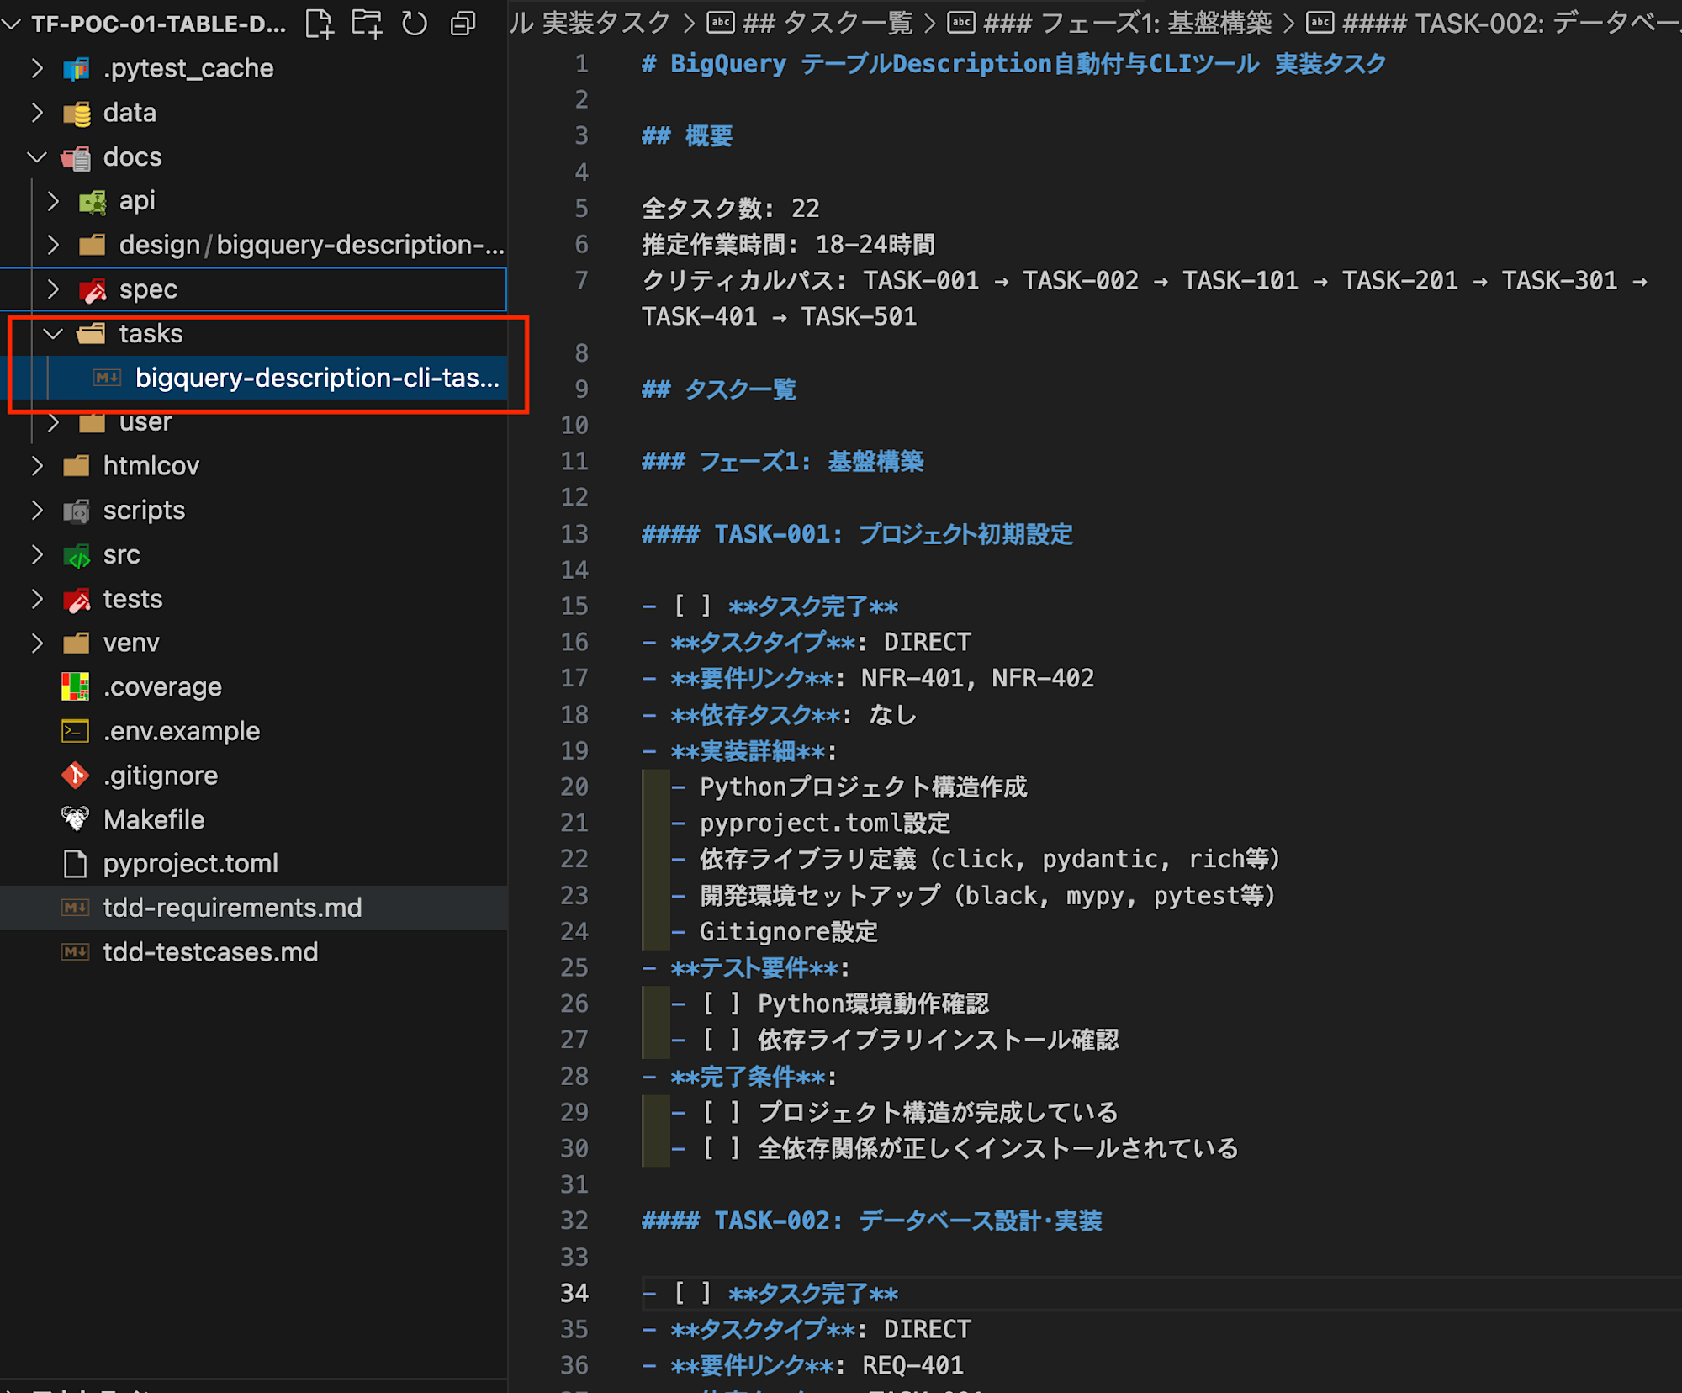This screenshot has height=1393, width=1682.
Task: Click the scripts folder icon
Action: (x=76, y=511)
